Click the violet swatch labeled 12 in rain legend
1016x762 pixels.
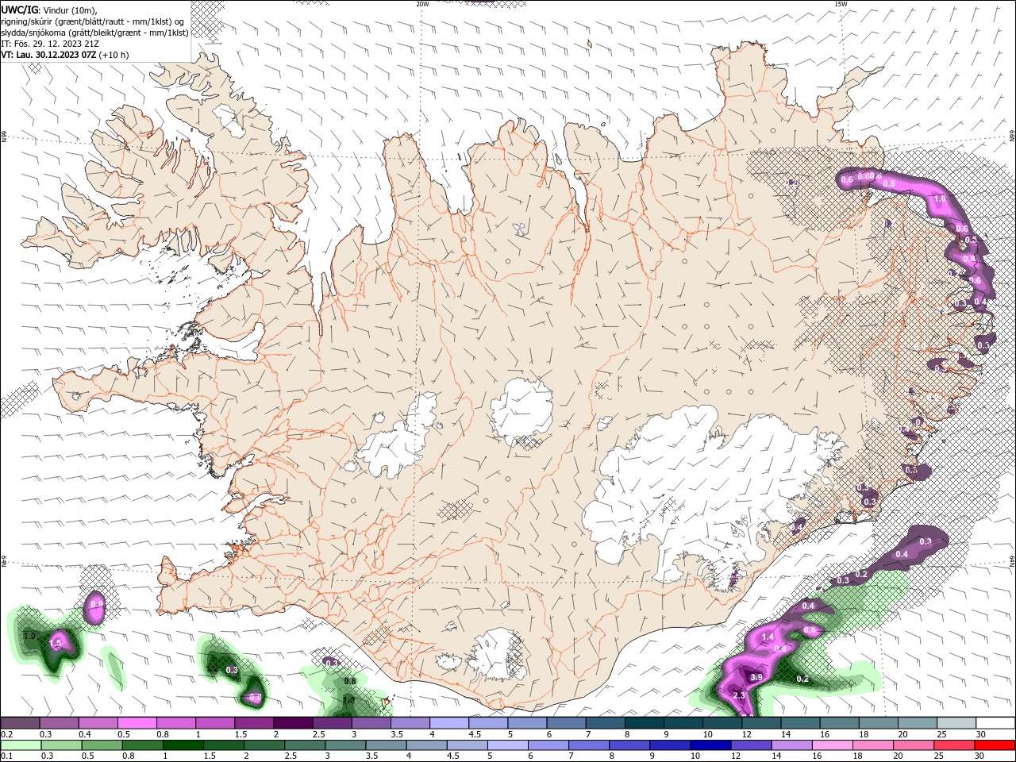751,745
